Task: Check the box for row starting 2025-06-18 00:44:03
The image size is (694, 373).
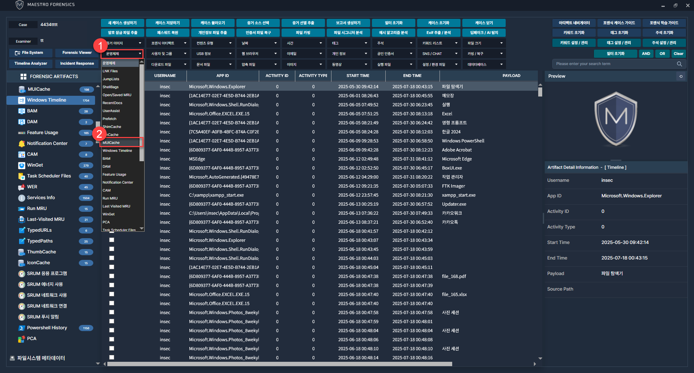Action: [112, 258]
